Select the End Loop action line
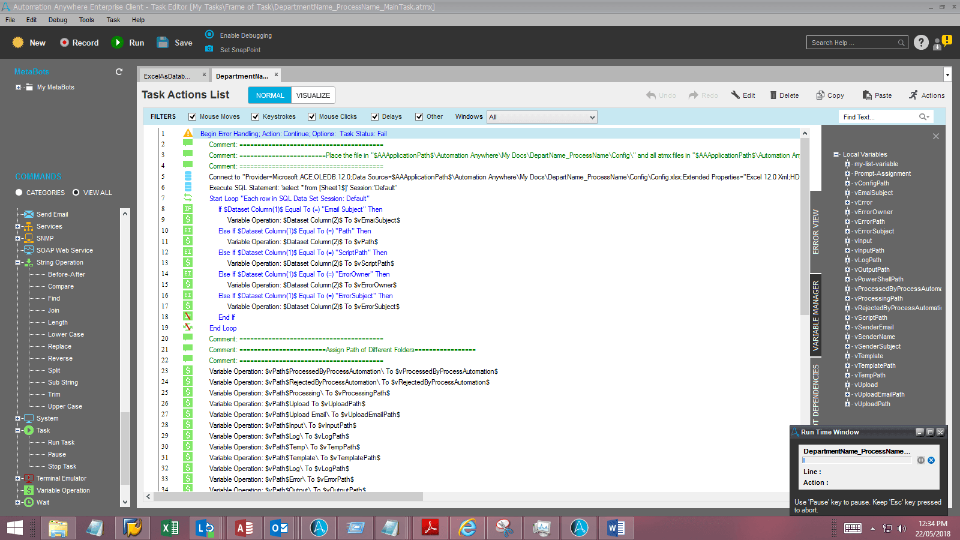 pos(223,328)
